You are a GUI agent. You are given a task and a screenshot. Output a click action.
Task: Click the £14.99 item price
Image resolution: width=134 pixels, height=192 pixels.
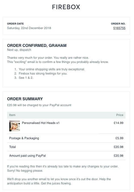point(118,123)
